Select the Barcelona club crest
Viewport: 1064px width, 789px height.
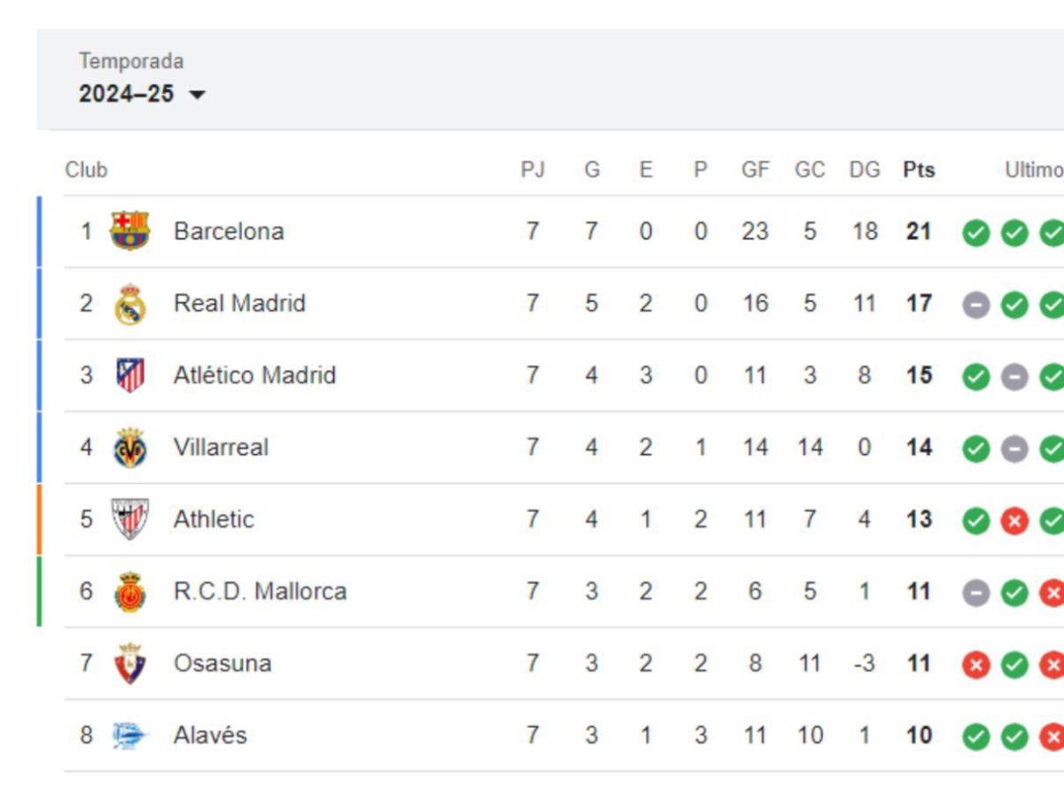click(131, 231)
